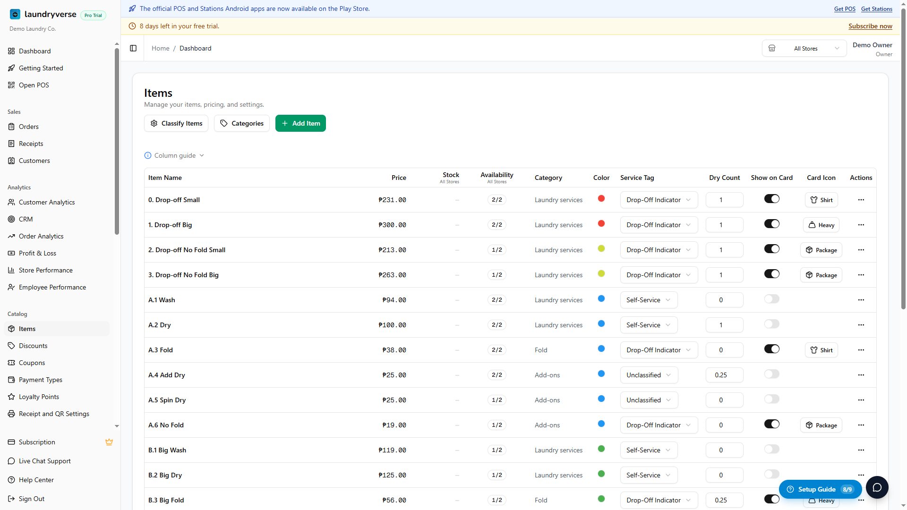The image size is (907, 510).
Task: Open actions menu for 3. Drop-off No Fold Big
Action: tap(861, 275)
